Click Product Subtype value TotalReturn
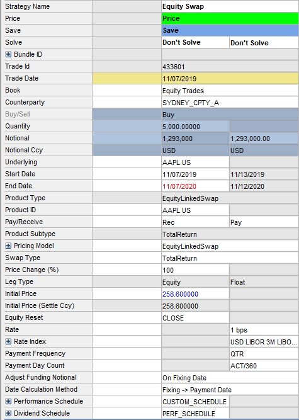Screen dimensions: 299x420 [x=230, y=234]
